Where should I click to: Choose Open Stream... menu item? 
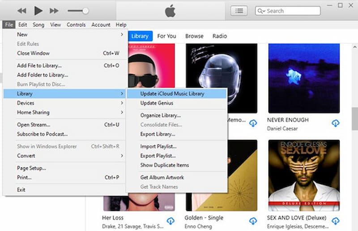point(64,125)
